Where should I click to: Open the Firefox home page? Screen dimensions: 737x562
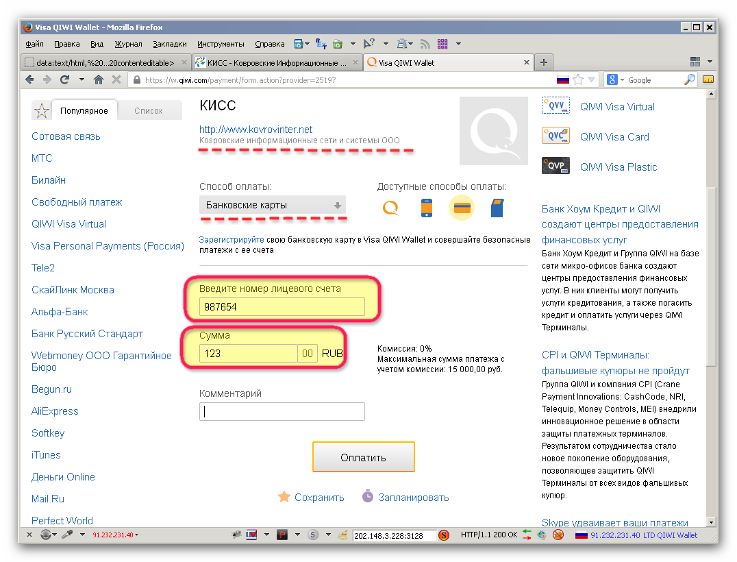pos(98,80)
